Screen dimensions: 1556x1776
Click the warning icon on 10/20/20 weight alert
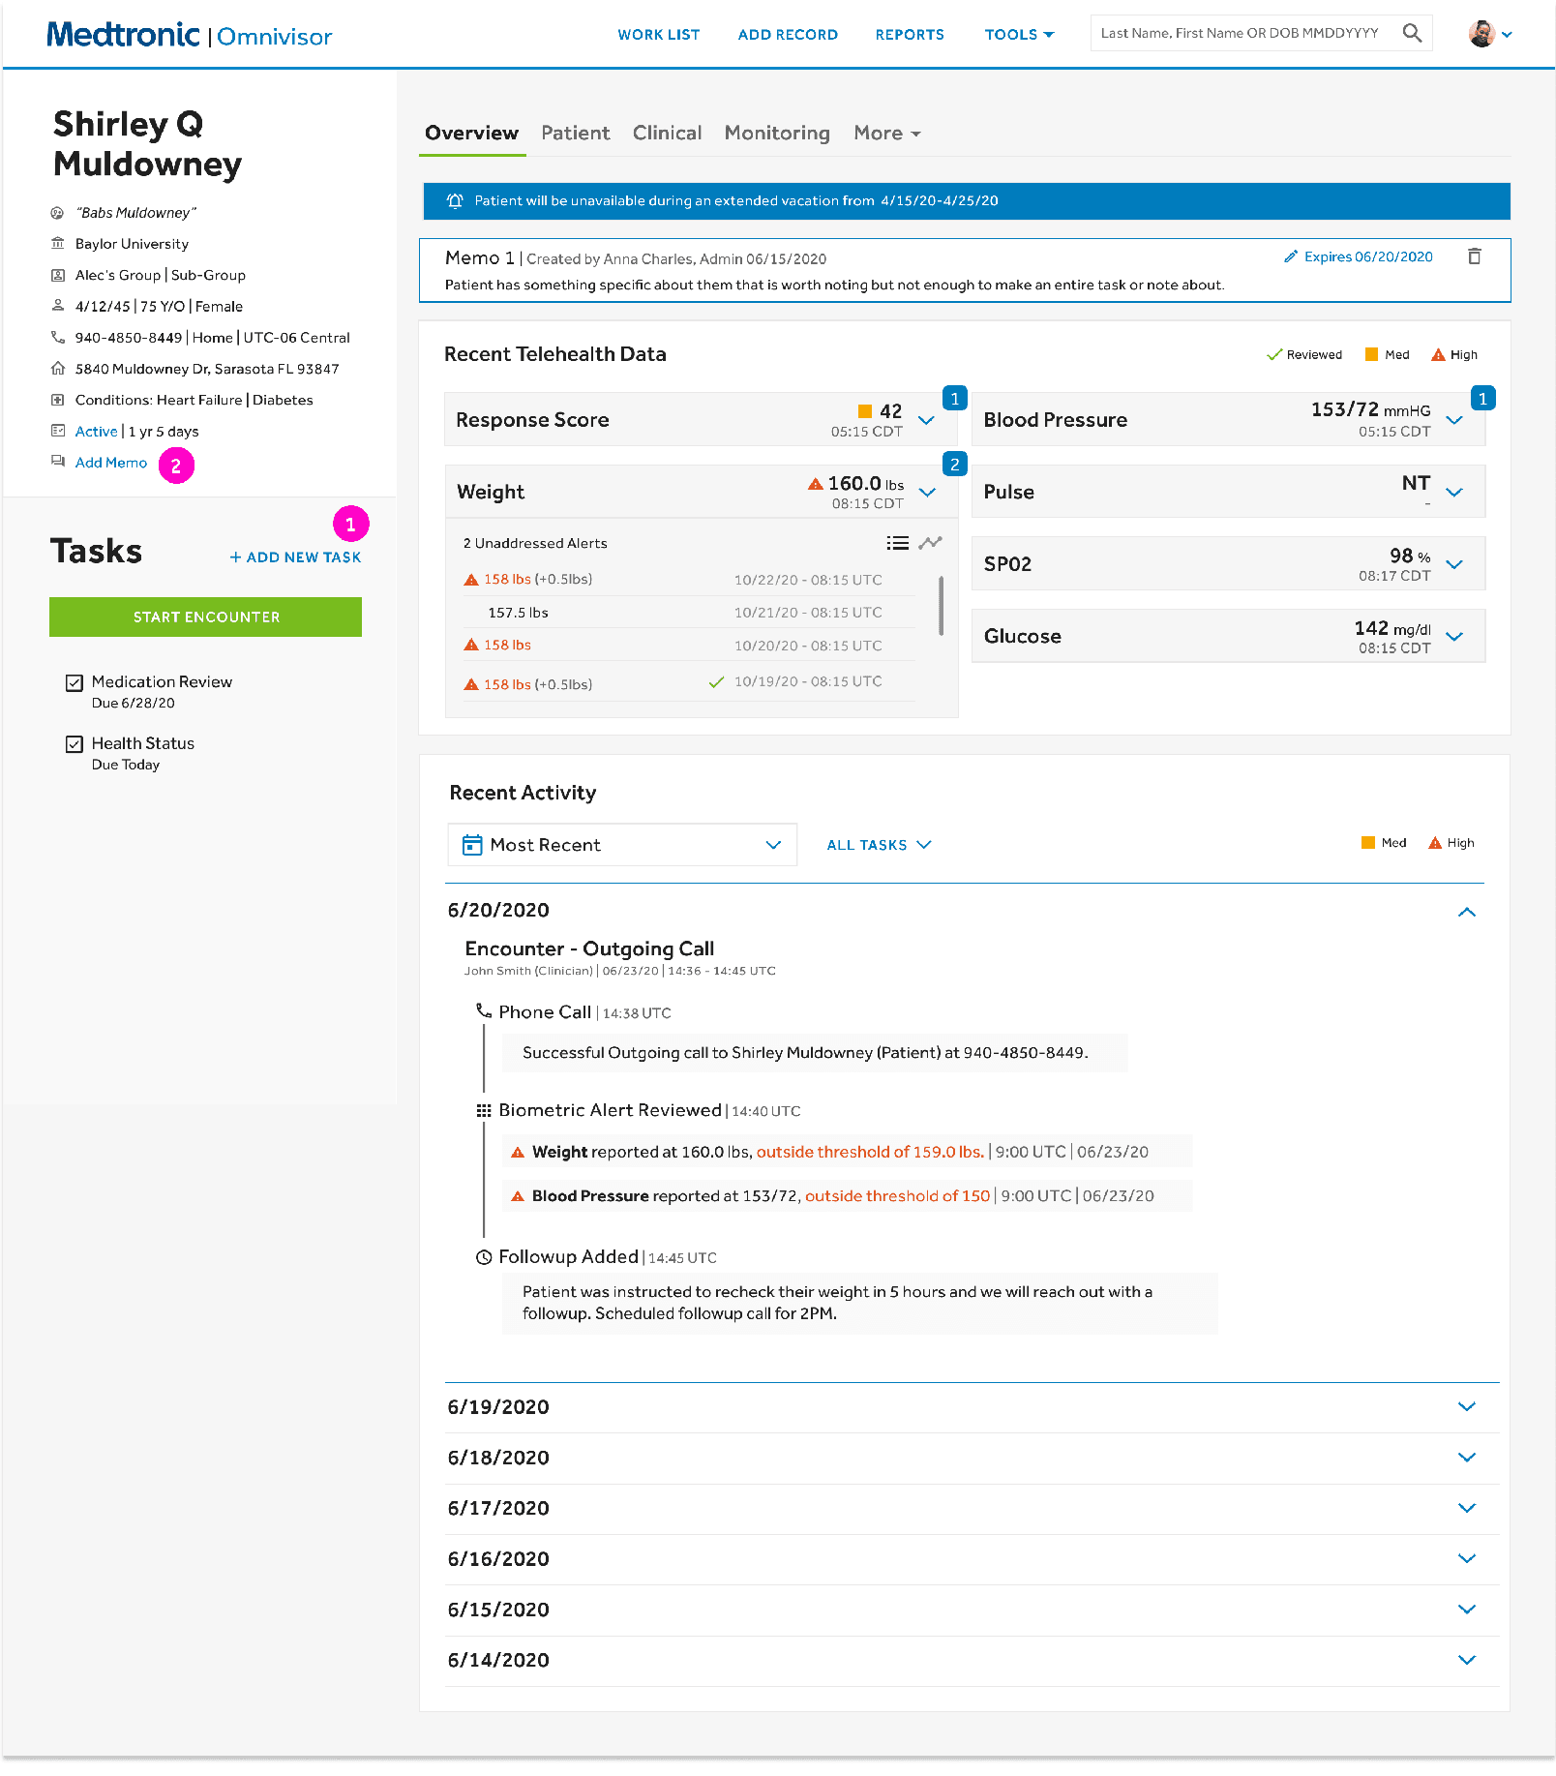tap(471, 645)
